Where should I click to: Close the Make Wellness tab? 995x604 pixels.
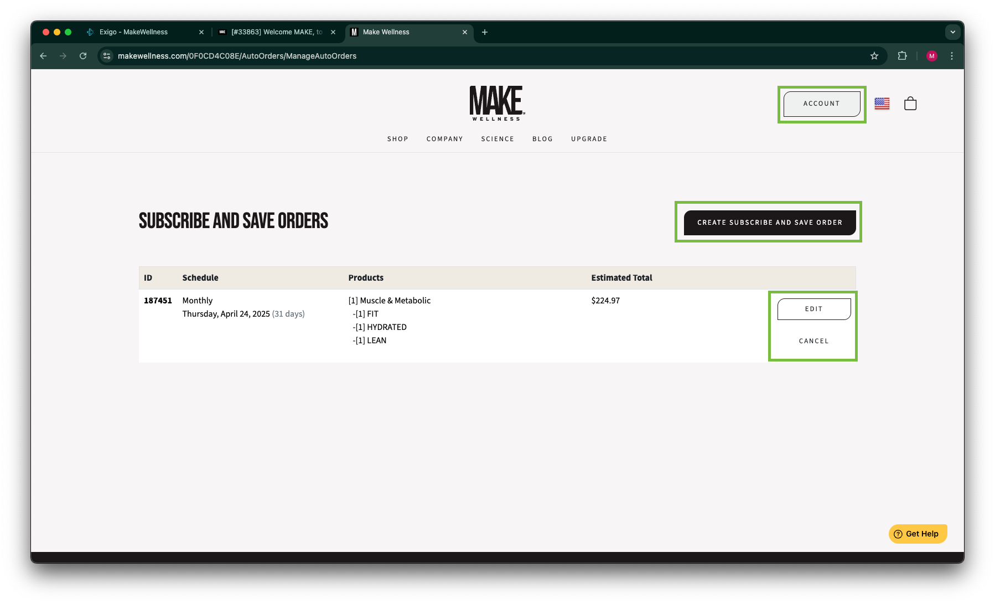pos(465,32)
